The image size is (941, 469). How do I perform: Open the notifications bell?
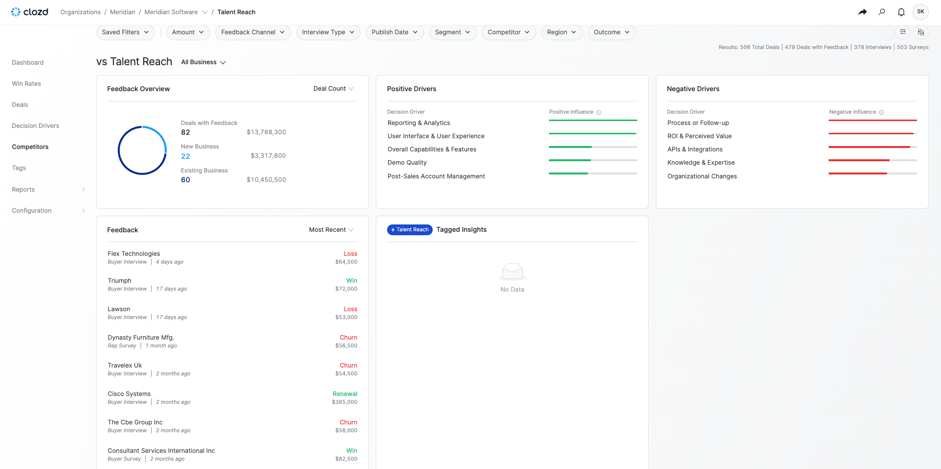coord(901,12)
